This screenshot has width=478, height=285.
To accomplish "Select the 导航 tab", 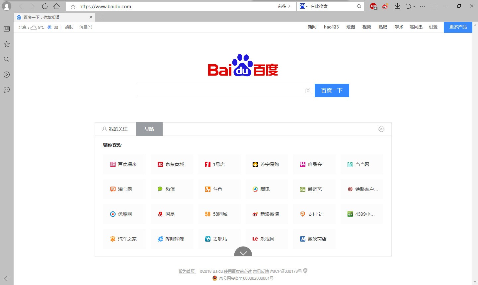I will tap(149, 129).
